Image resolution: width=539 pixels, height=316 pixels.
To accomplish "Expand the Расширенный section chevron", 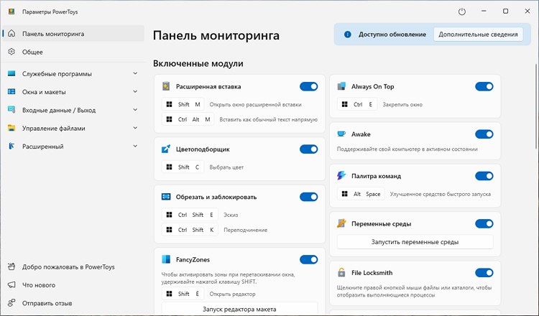I will click(x=135, y=147).
